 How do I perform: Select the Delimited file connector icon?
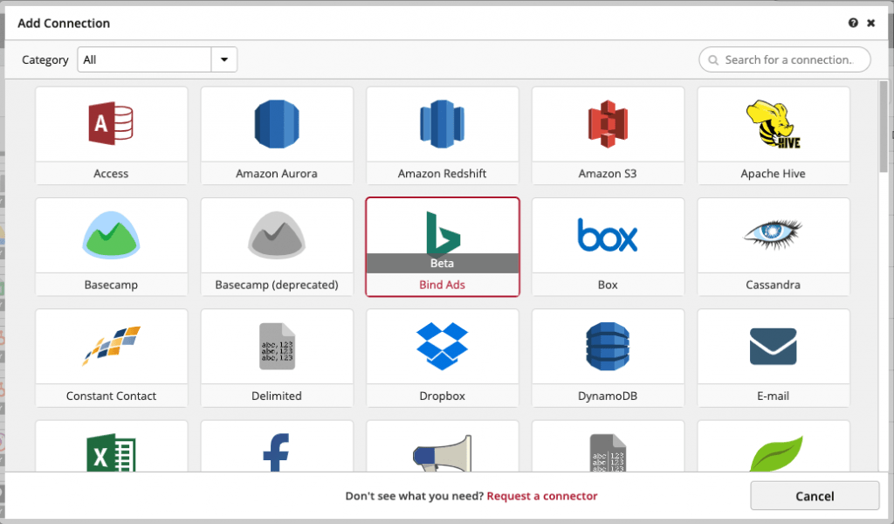[277, 346]
